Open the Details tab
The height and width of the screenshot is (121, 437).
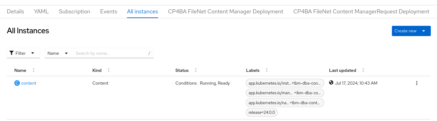15,12
